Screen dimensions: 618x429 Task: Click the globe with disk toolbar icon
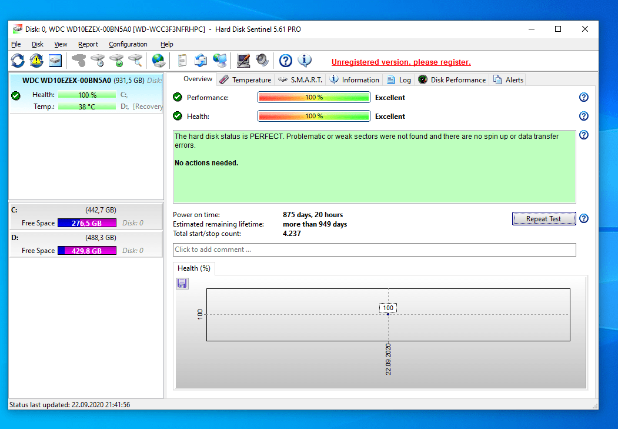158,61
